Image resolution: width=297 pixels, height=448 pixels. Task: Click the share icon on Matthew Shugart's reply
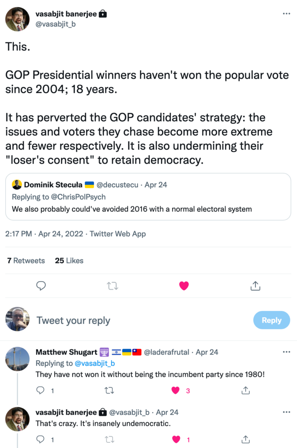tap(246, 390)
